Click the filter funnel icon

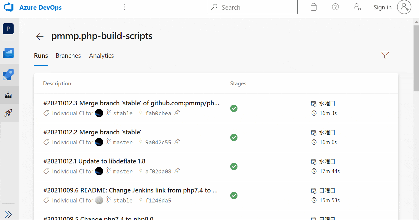[x=385, y=55]
